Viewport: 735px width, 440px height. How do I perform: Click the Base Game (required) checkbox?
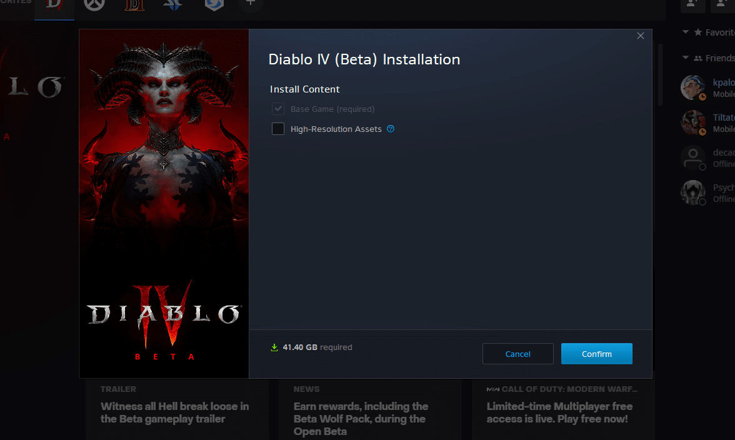[x=278, y=109]
